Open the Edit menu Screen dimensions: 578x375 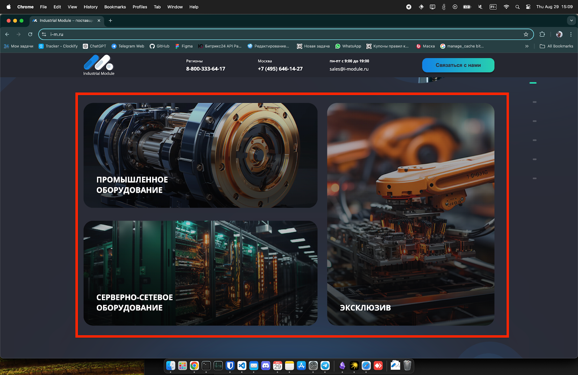click(x=57, y=7)
